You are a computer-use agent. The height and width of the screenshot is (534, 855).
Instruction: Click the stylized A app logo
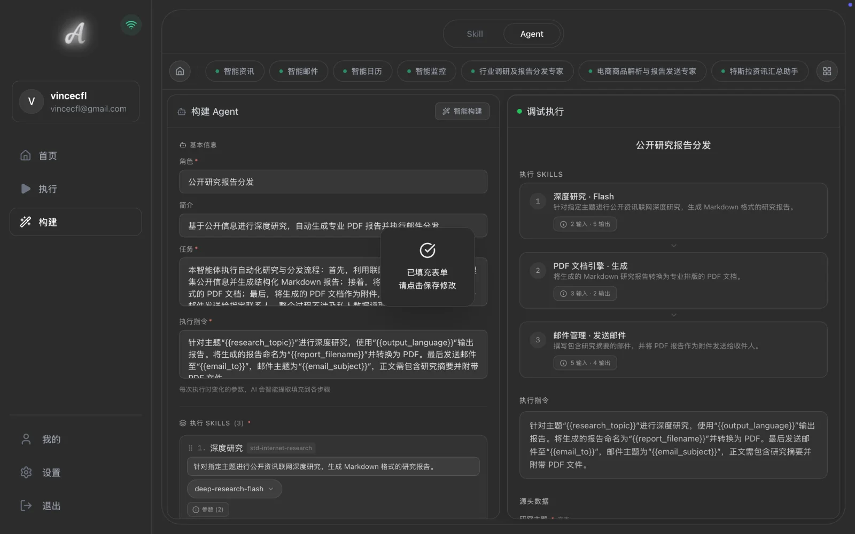pyautogui.click(x=75, y=34)
